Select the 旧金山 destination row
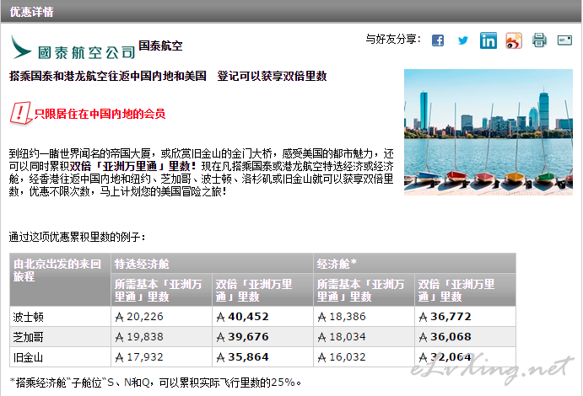The image size is (583, 396). click(29, 357)
